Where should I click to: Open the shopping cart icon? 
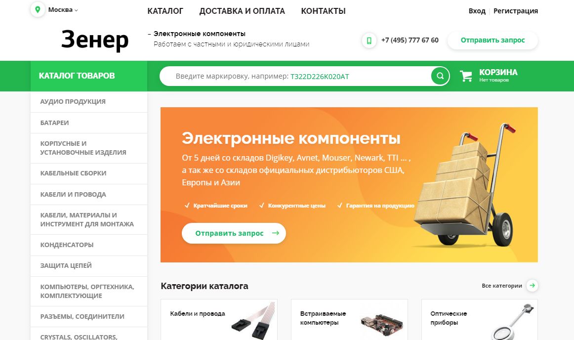[466, 76]
